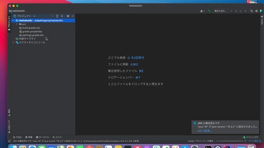The image size is (264, 148).
Task: Click the JDK status message in status bar
Action: [77, 141]
